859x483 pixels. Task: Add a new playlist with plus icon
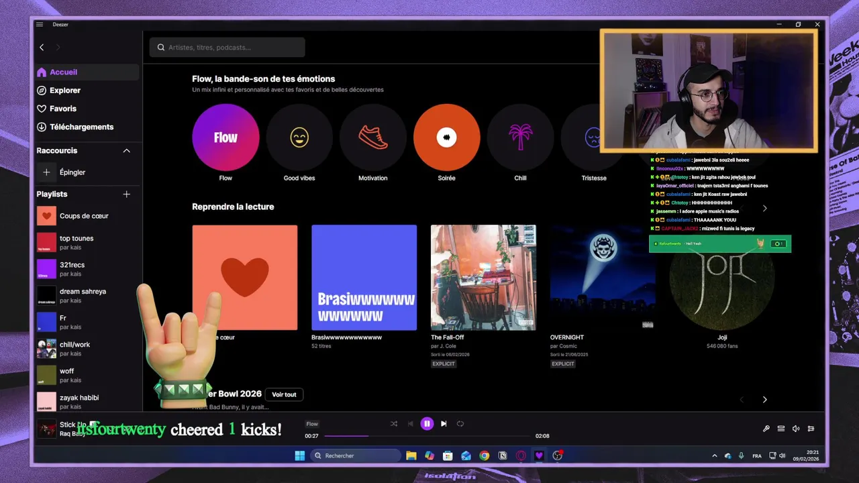(x=126, y=194)
